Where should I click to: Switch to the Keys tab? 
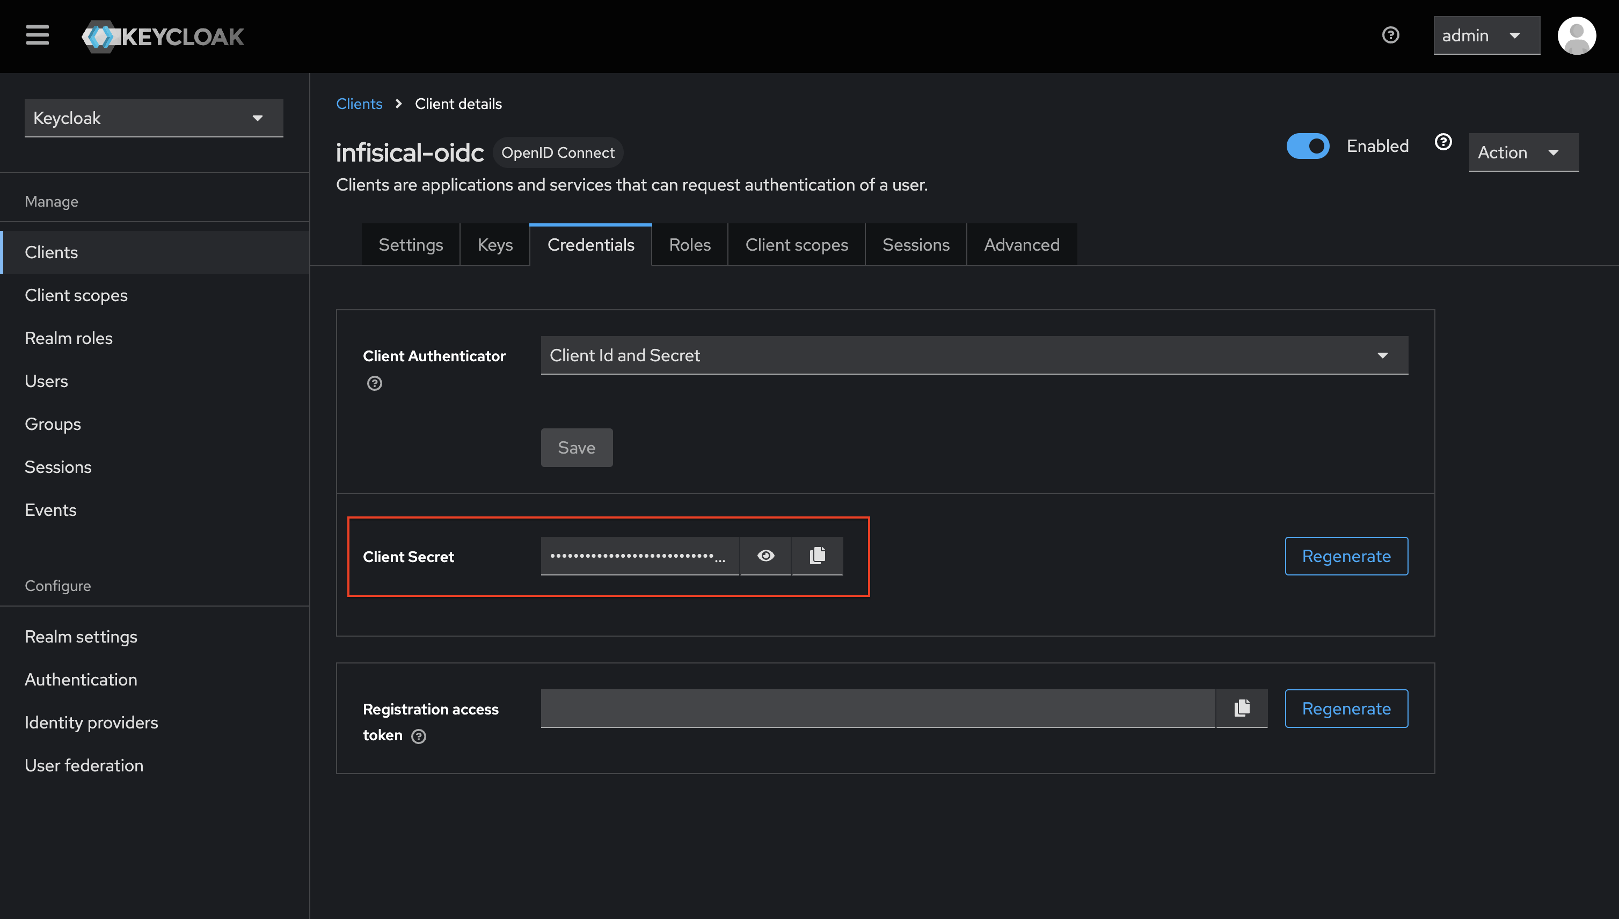coord(495,245)
